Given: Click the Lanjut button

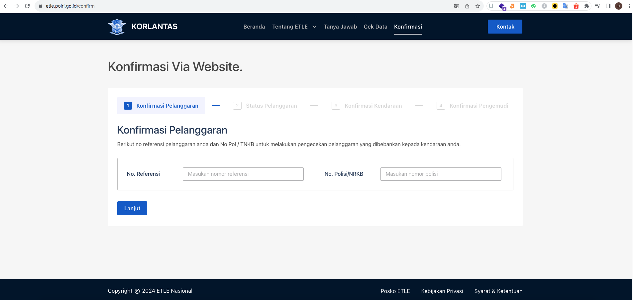Looking at the screenshot, I should click(x=132, y=208).
